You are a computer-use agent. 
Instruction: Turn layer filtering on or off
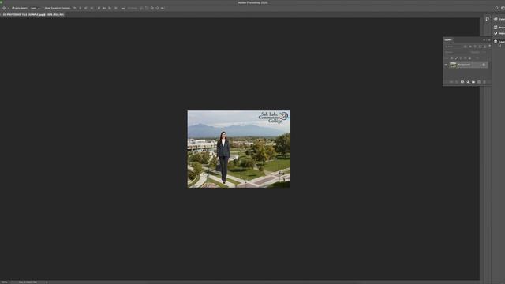490,46
